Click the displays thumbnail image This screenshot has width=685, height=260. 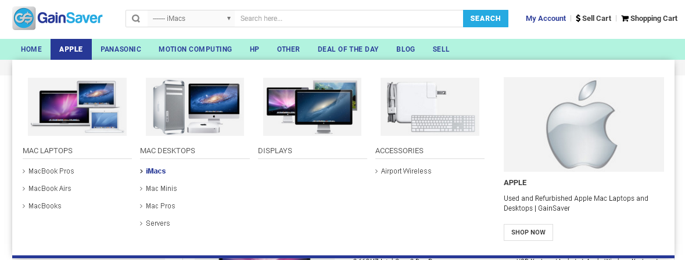313,107
